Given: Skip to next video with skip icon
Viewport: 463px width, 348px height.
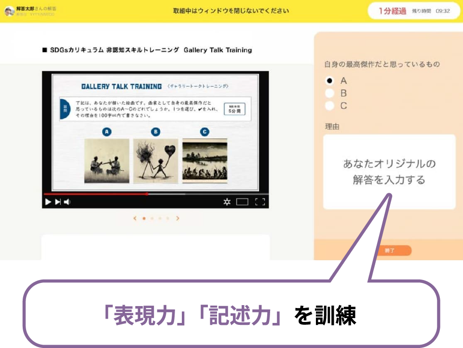Looking at the screenshot, I should 58,202.
